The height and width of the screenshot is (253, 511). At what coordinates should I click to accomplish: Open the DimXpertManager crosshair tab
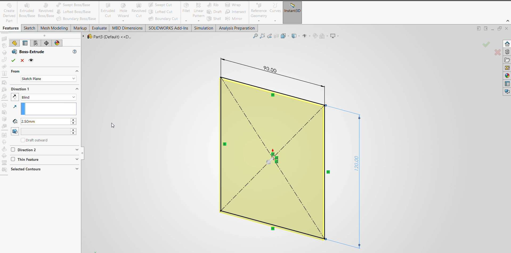[46, 43]
